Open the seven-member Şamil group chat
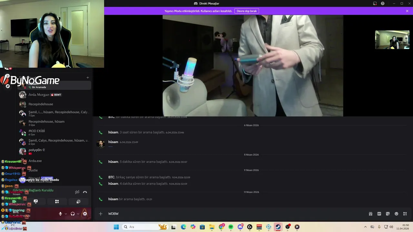 pyautogui.click(x=54, y=113)
